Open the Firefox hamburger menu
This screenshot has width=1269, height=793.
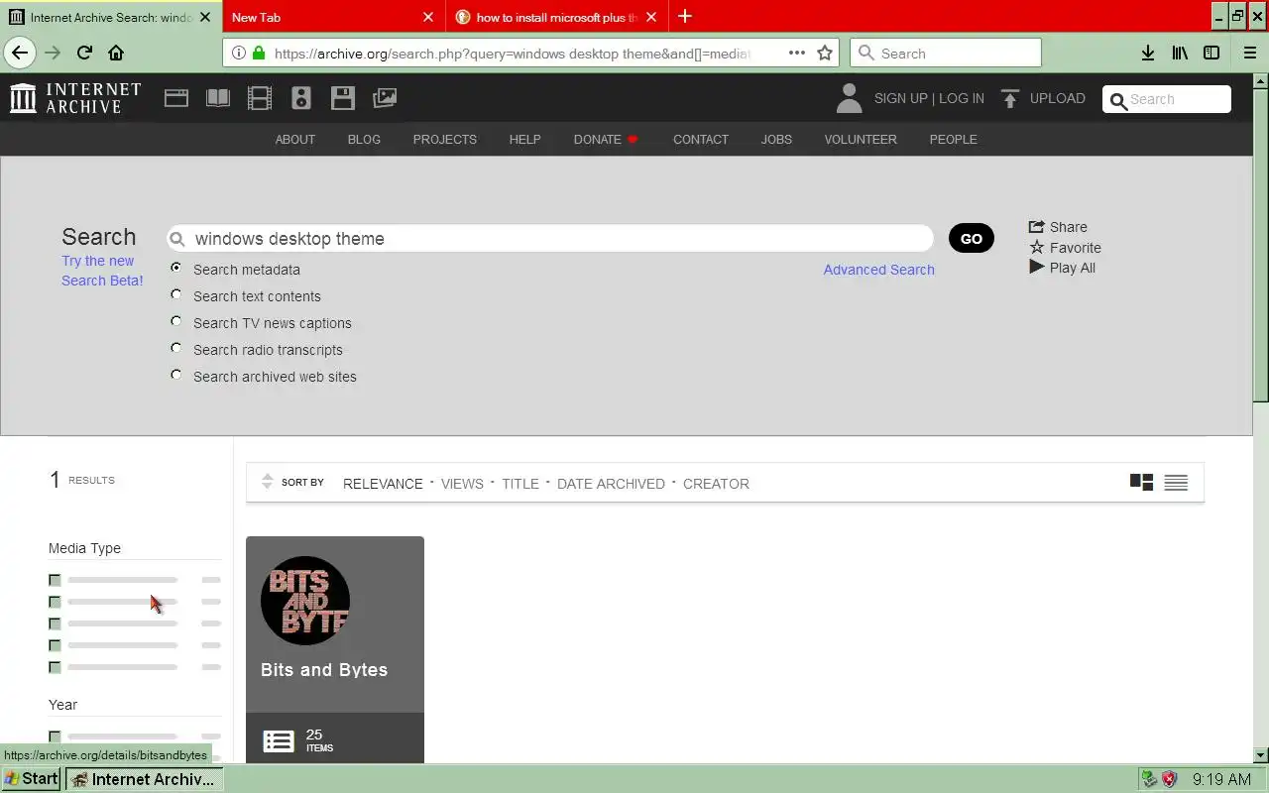point(1250,54)
